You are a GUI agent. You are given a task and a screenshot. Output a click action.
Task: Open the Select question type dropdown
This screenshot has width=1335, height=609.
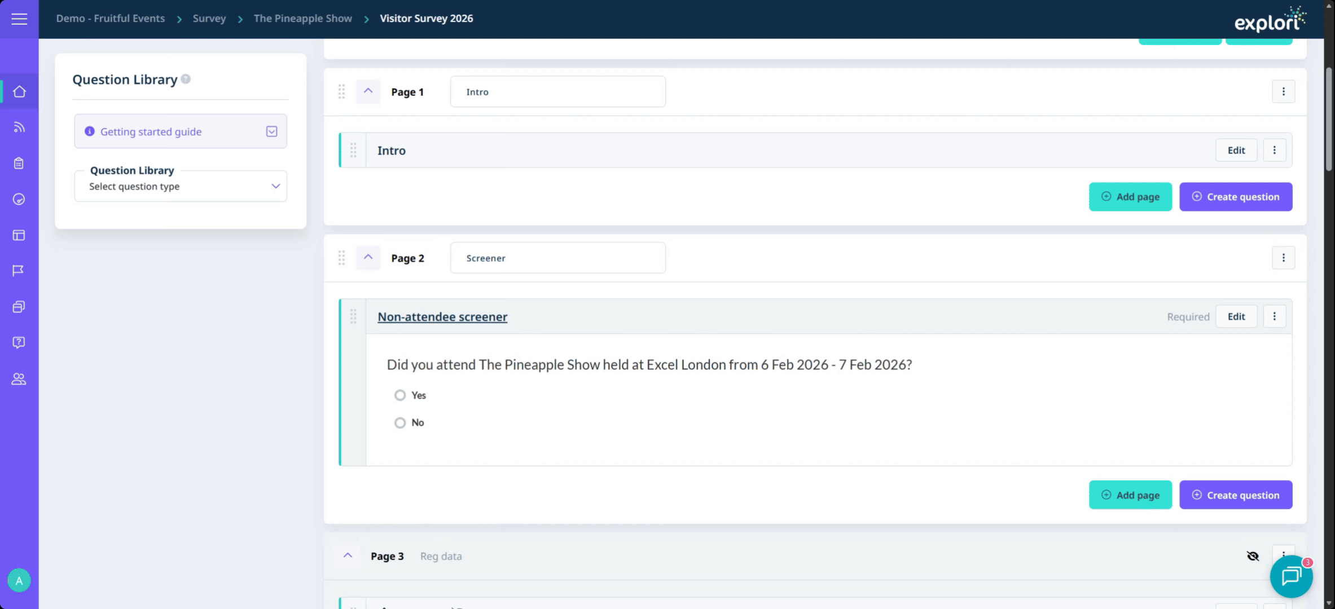click(x=181, y=187)
